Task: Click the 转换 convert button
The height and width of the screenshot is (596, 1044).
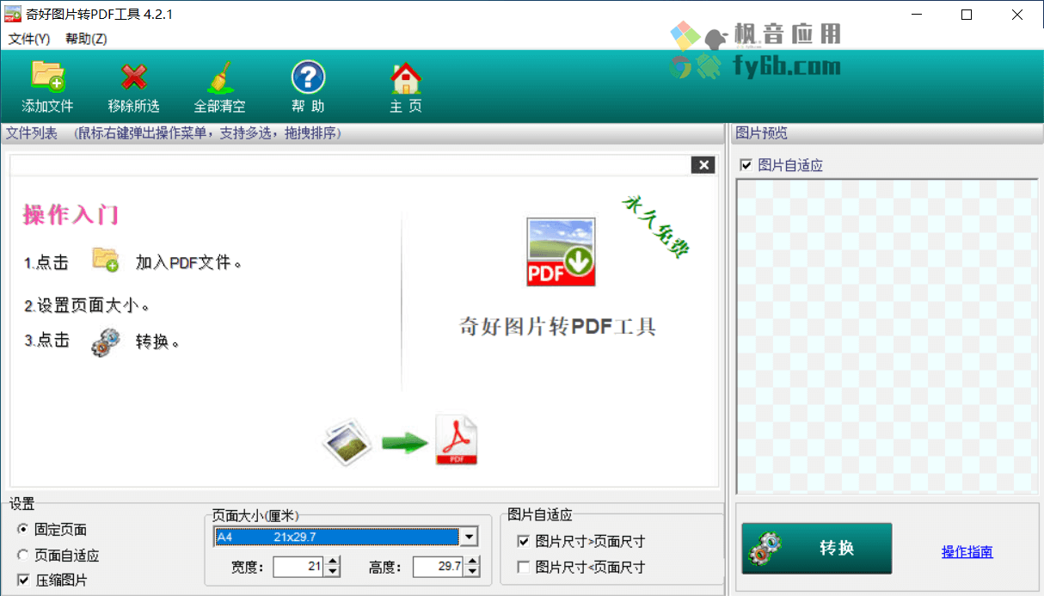Action: point(817,549)
